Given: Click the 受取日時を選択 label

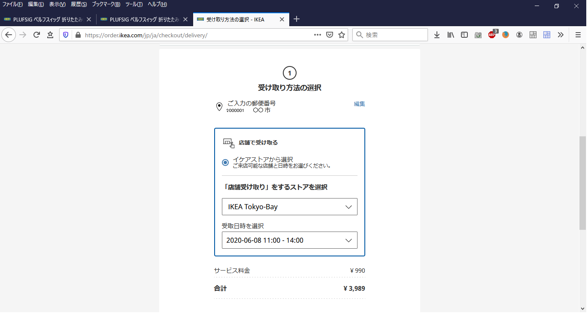Looking at the screenshot, I should pyautogui.click(x=242, y=226).
